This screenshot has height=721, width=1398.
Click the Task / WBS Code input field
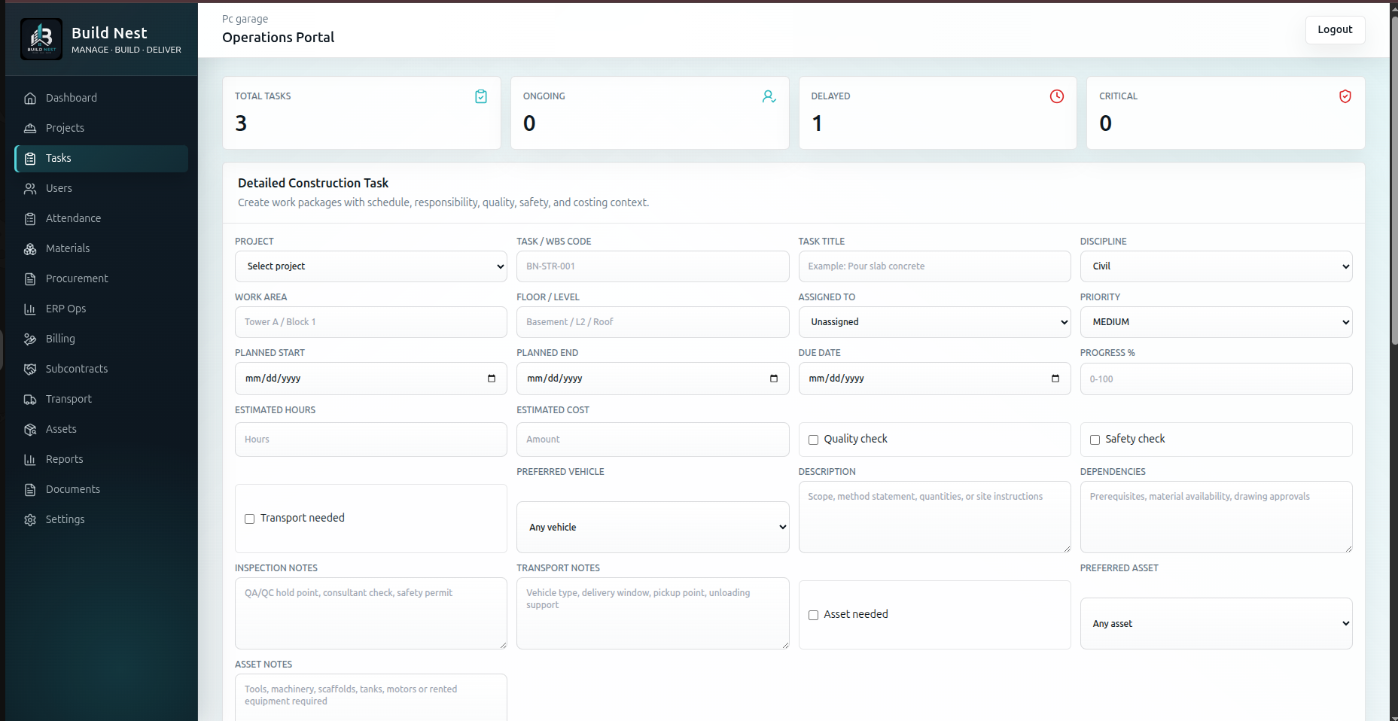(653, 266)
